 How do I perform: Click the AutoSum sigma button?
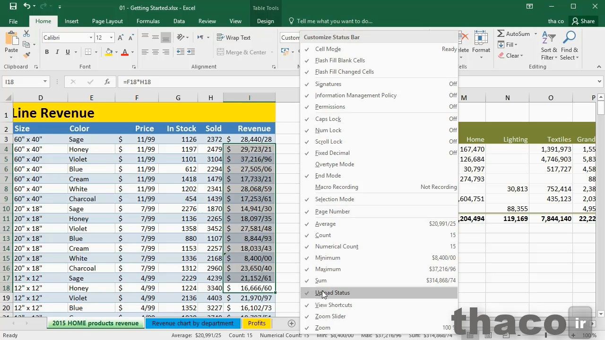pos(513,34)
